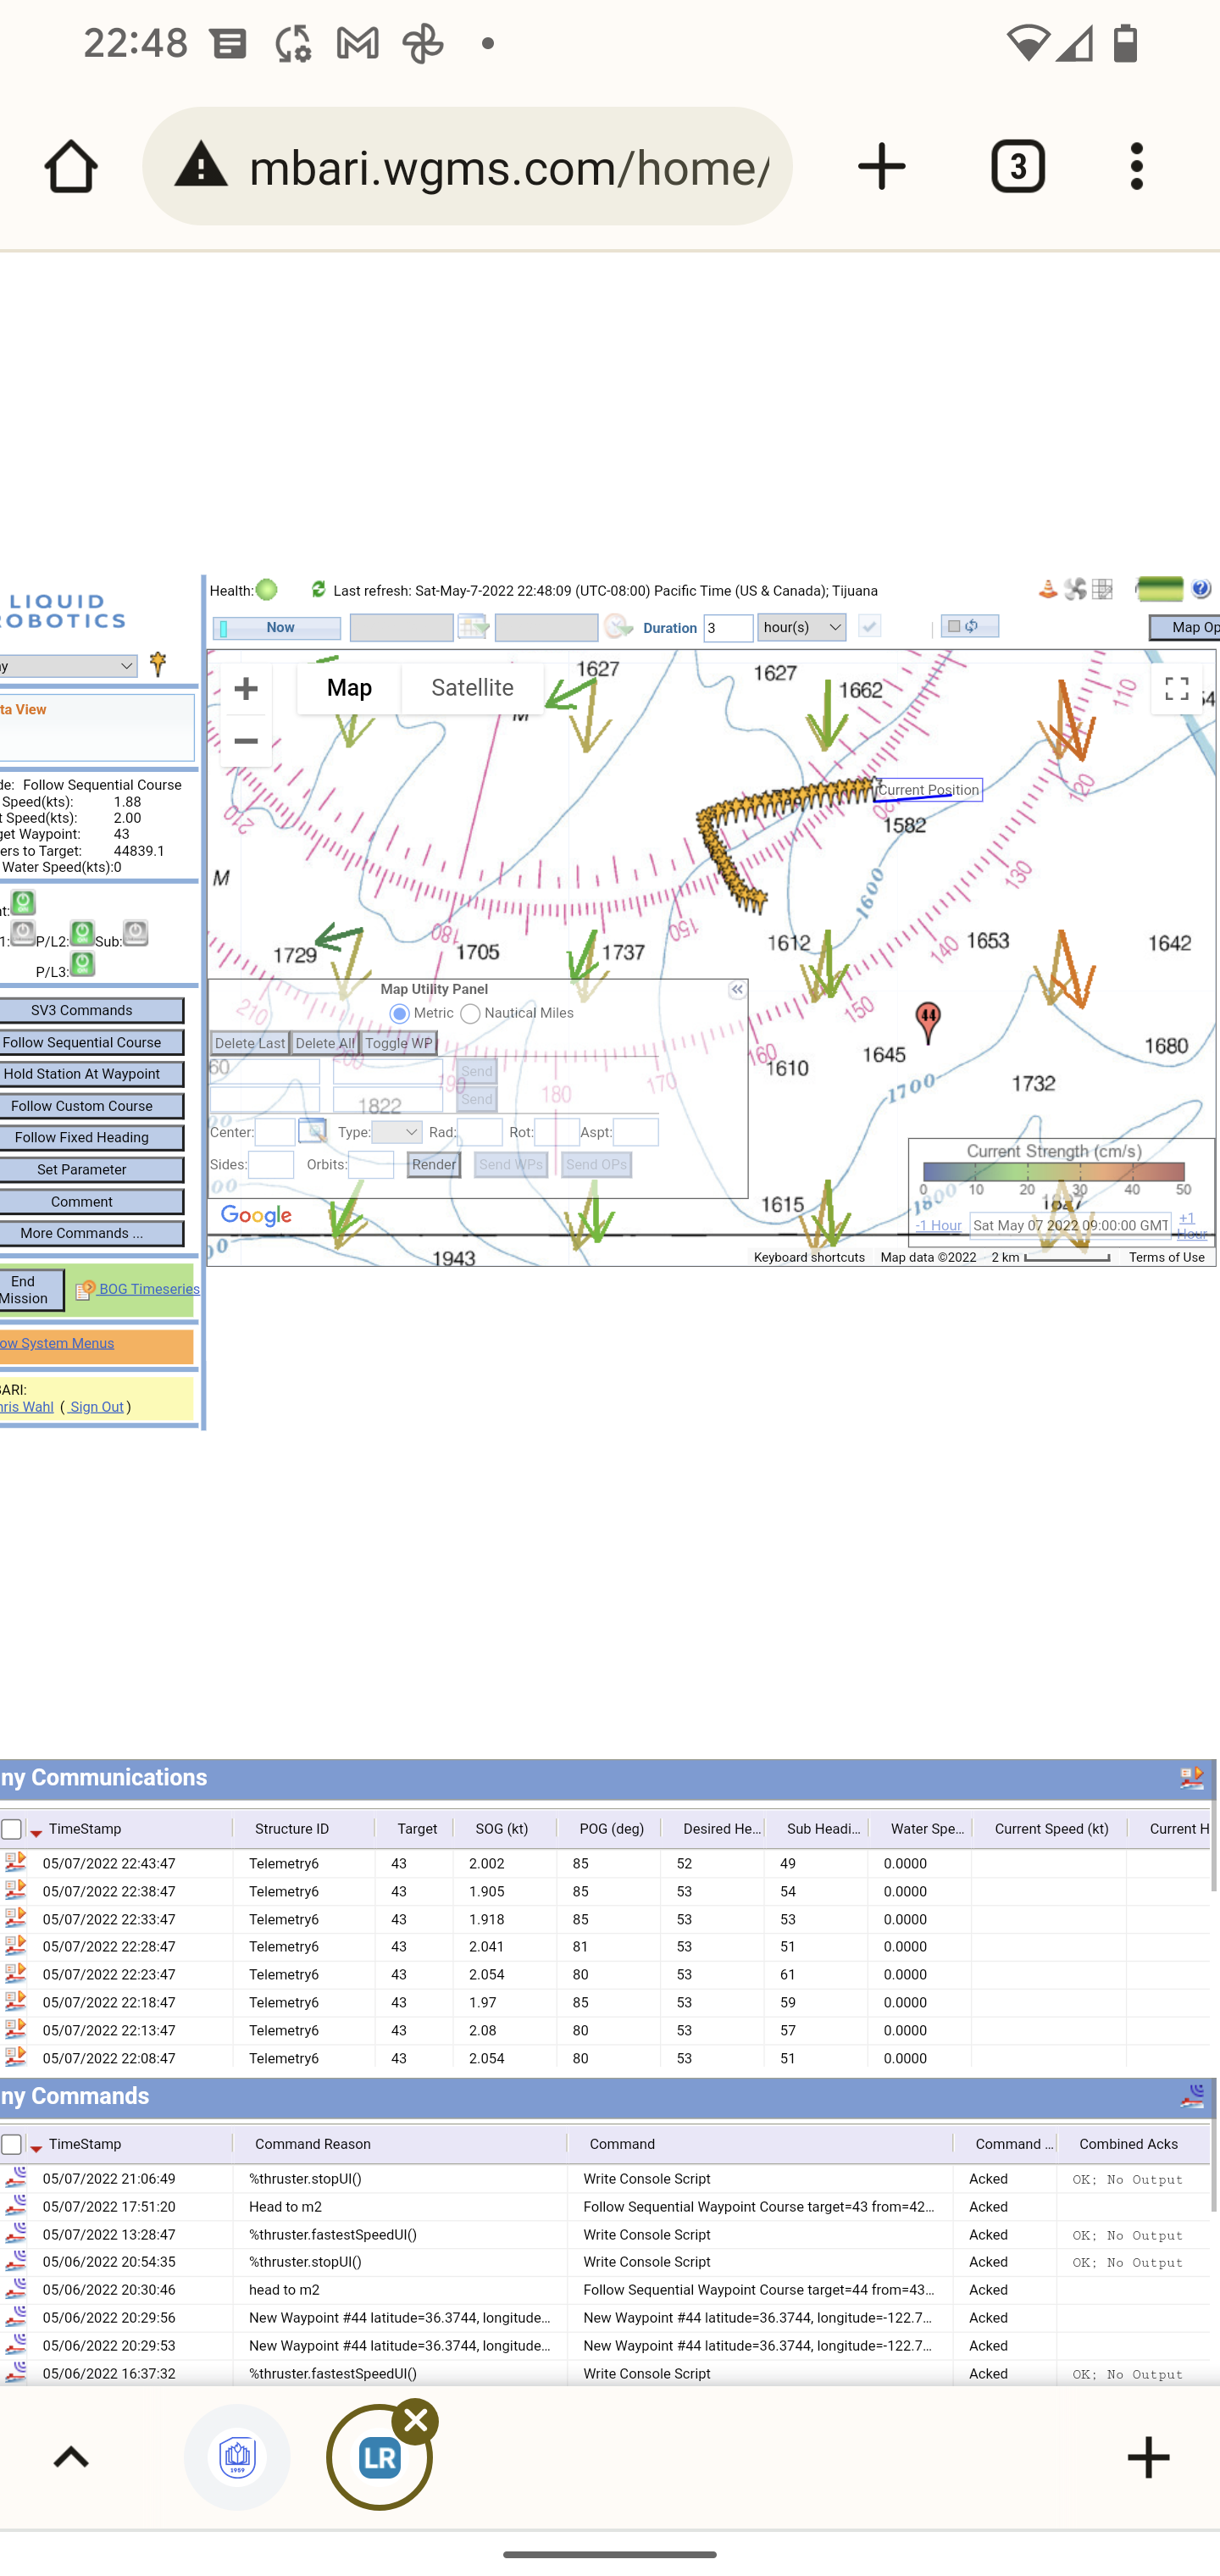
Task: Toggle map fullscreen view button
Action: [1176, 688]
